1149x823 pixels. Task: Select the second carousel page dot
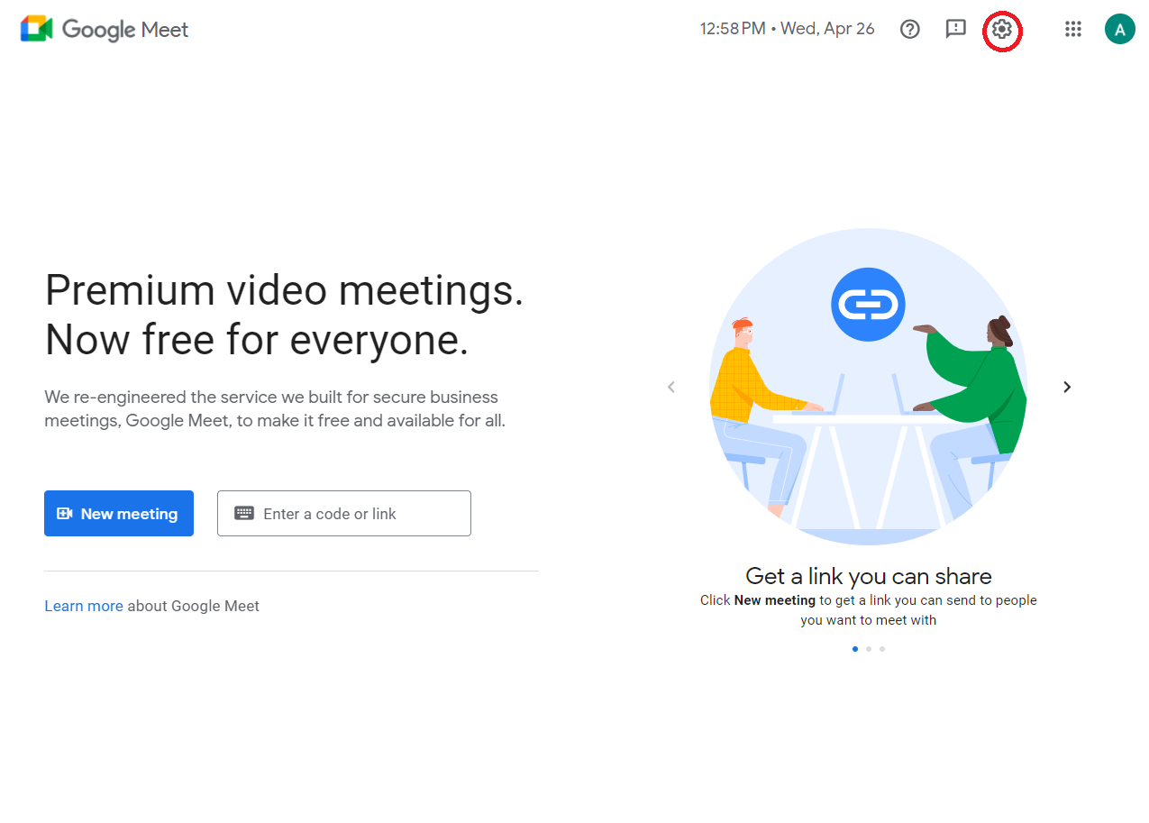coord(869,649)
